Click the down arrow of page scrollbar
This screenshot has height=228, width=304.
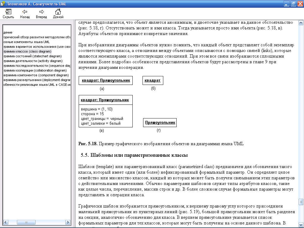point(301,225)
